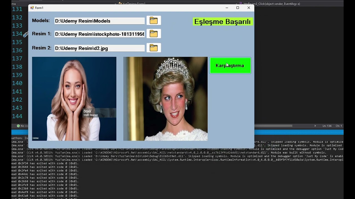This screenshot has height=199, width=355.
Task: Close the Form1 window
Action: (249, 8)
